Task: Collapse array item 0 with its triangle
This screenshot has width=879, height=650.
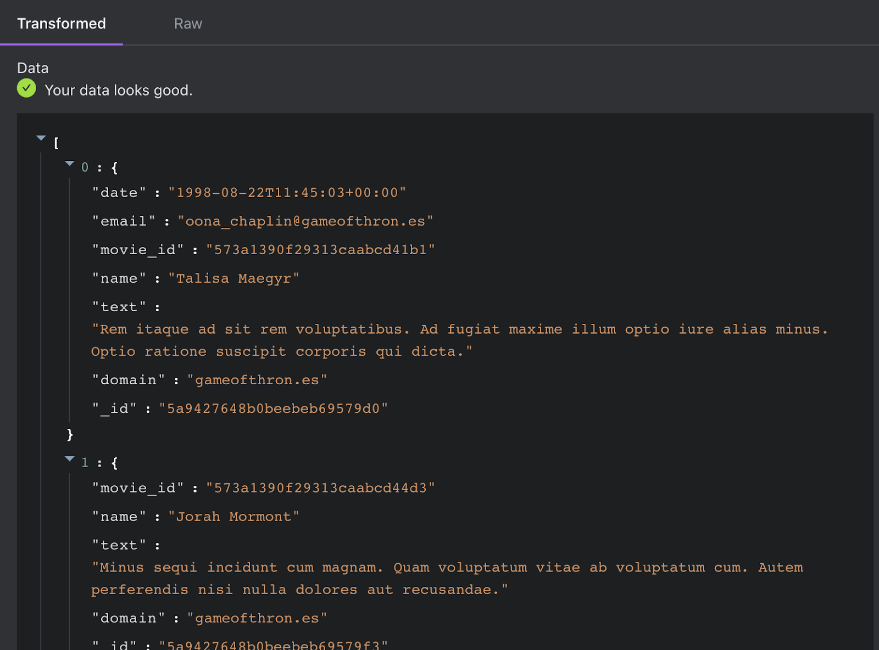Action: click(70, 164)
